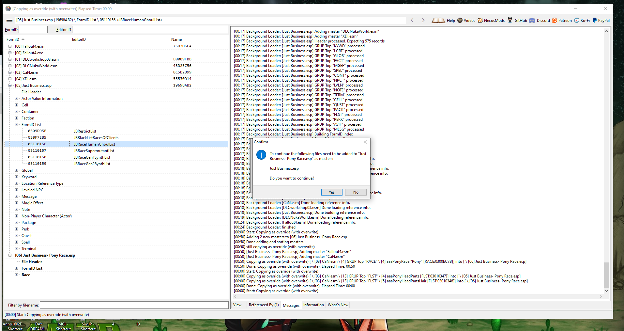Open the SimJP Shortcut desktop icon
The width and height of the screenshot is (624, 331).
point(88,326)
